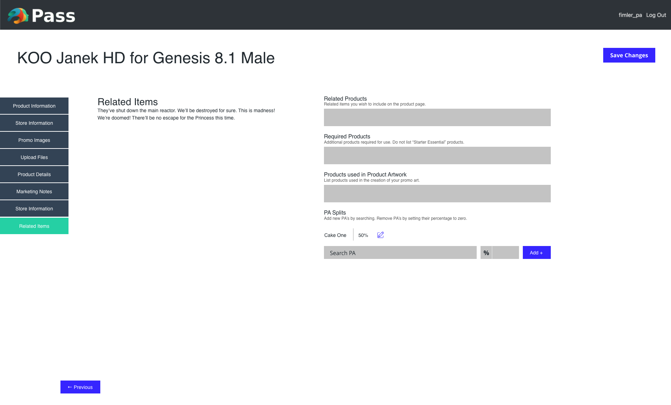Click the percent symbol box
Viewport: 671px width, 405px height.
486,253
